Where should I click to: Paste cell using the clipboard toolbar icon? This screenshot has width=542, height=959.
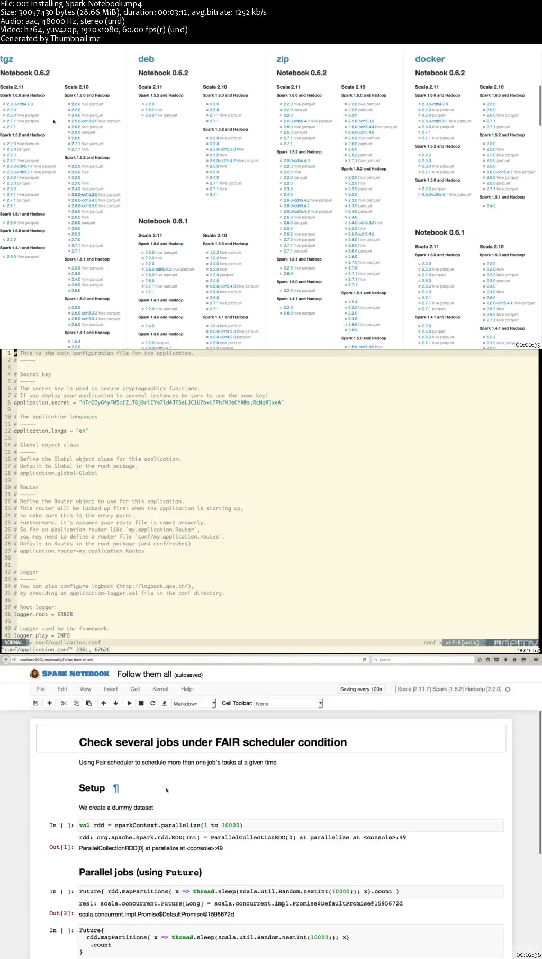[88, 703]
